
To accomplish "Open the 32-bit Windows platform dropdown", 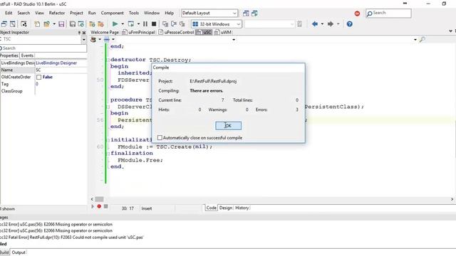I will point(238,23).
